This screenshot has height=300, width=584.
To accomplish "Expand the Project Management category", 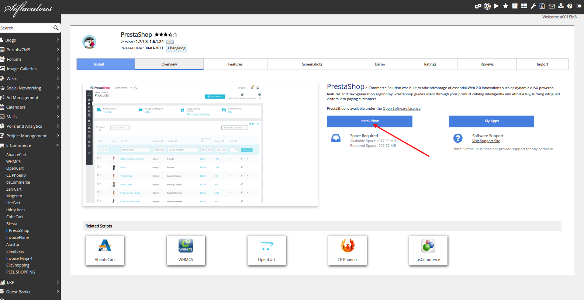I will tap(30, 136).
